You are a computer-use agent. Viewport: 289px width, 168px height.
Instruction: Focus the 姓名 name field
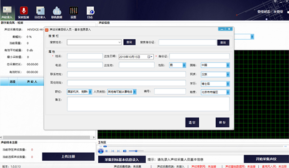pos(85,56)
